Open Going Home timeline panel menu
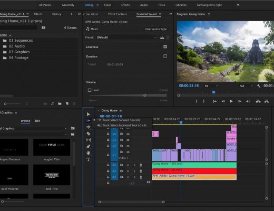Viewport: 274px width, 211px height. tap(121, 111)
